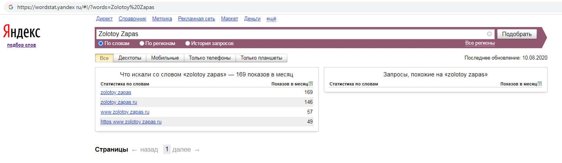Open the zolotoy zapas ru query link

pos(119,102)
